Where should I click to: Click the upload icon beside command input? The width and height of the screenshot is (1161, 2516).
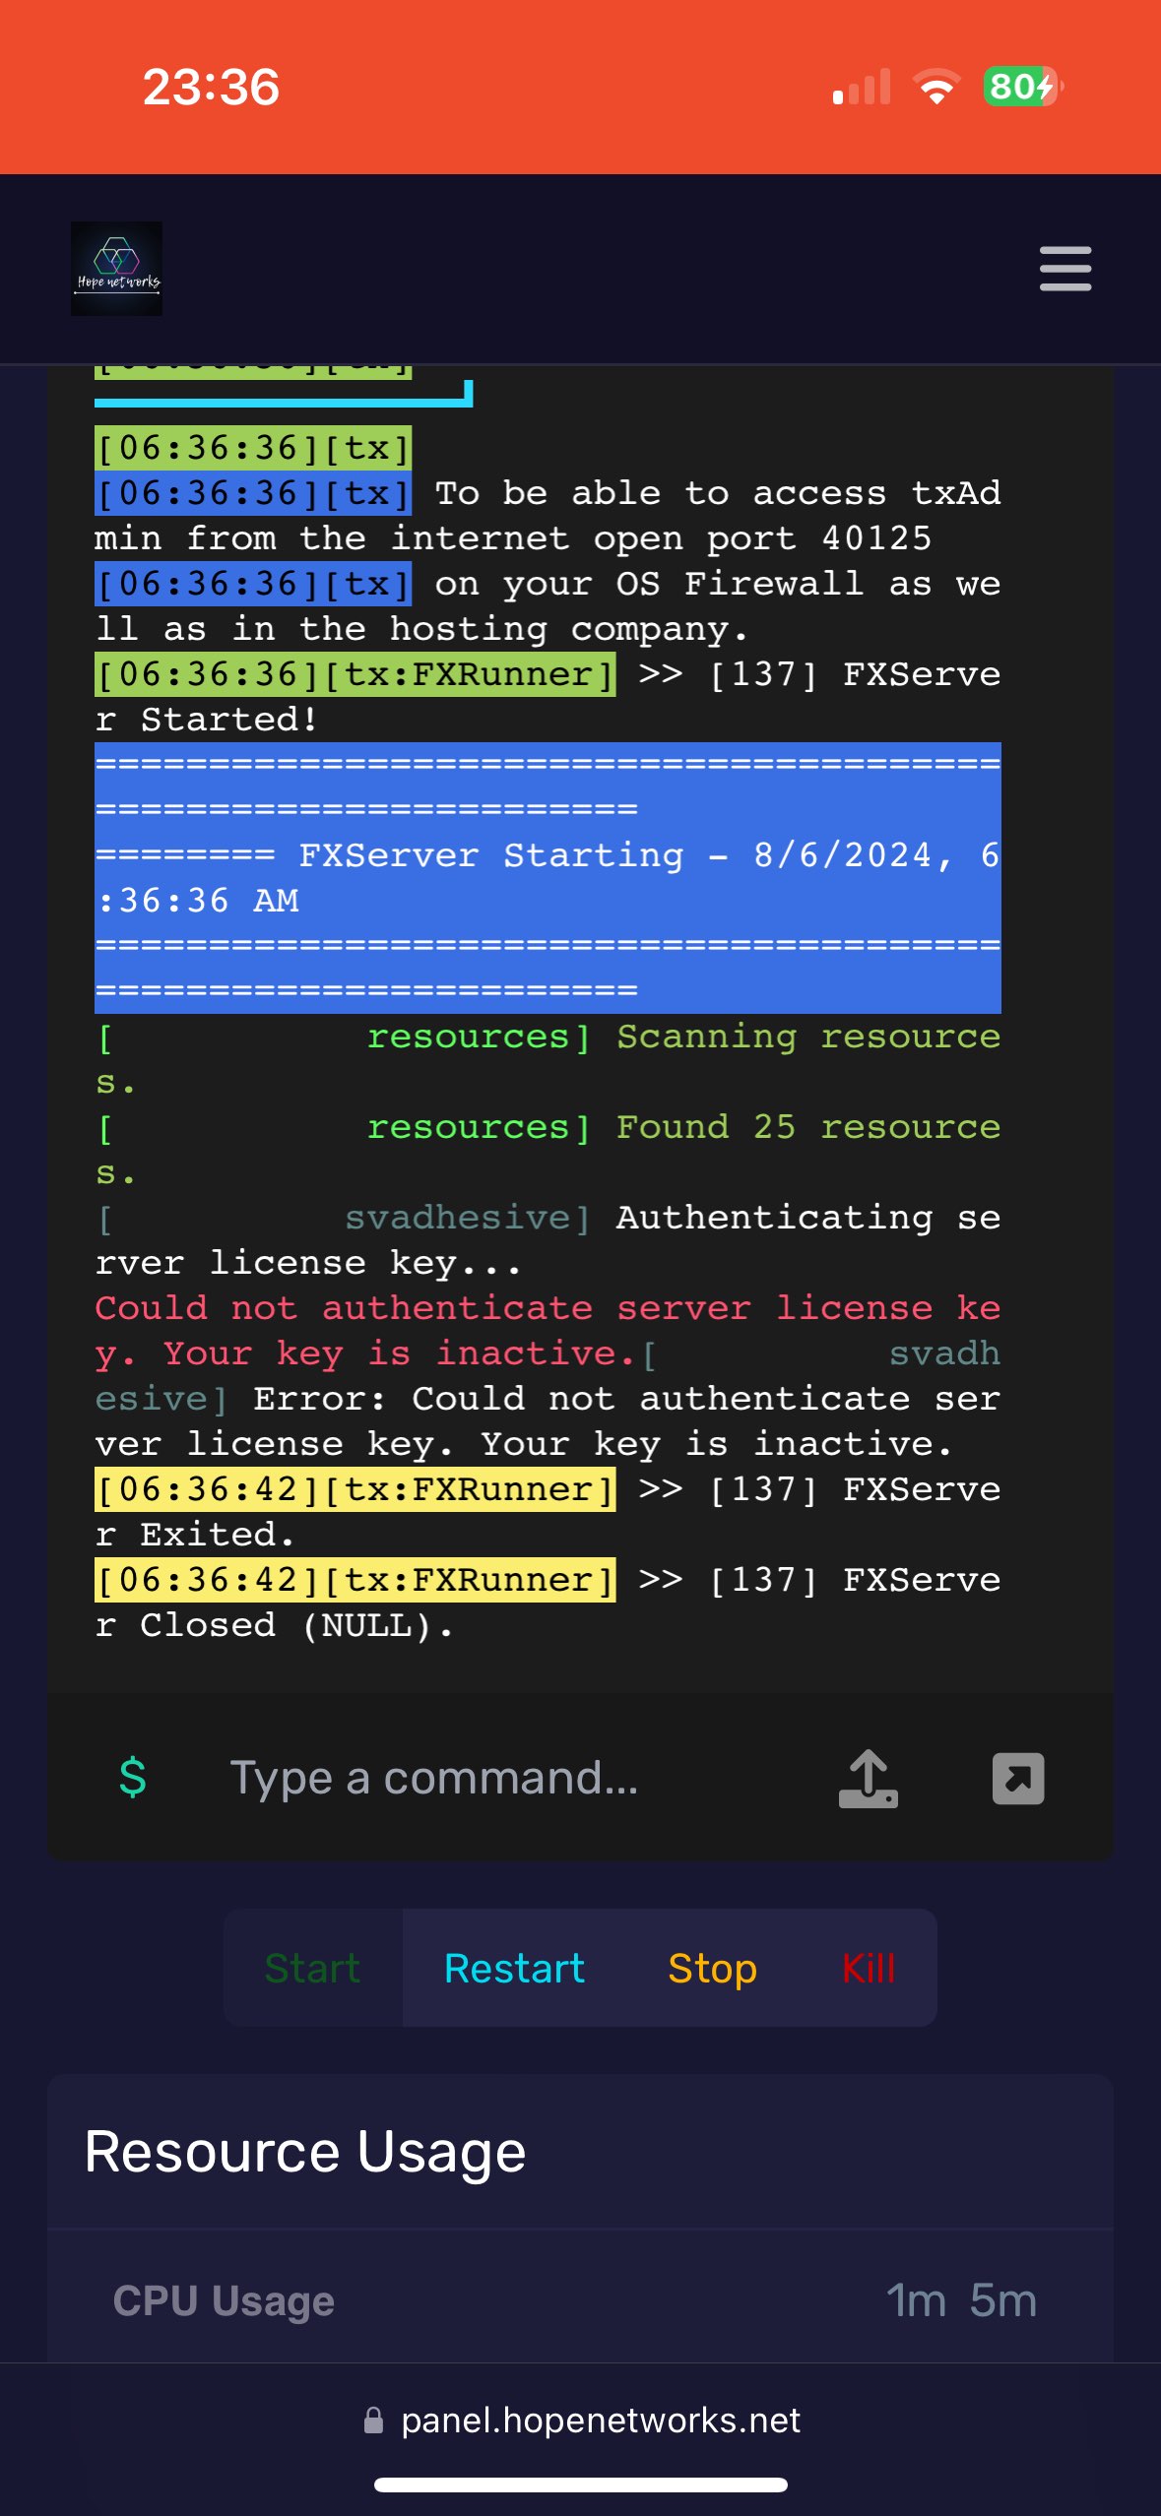pos(868,1778)
